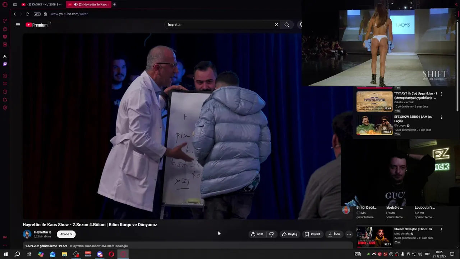Open File Explorer from taskbar

64,254
